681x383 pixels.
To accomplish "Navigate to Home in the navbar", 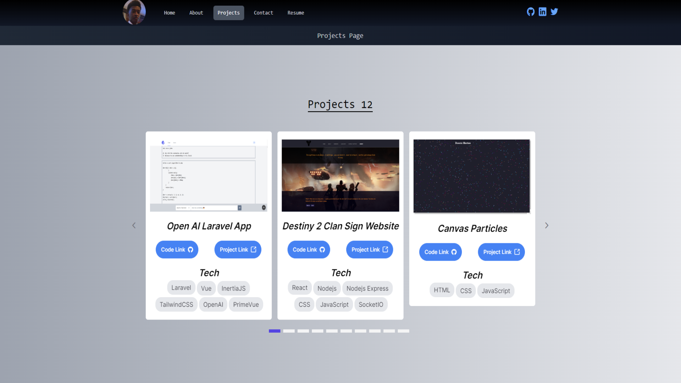I will (169, 13).
